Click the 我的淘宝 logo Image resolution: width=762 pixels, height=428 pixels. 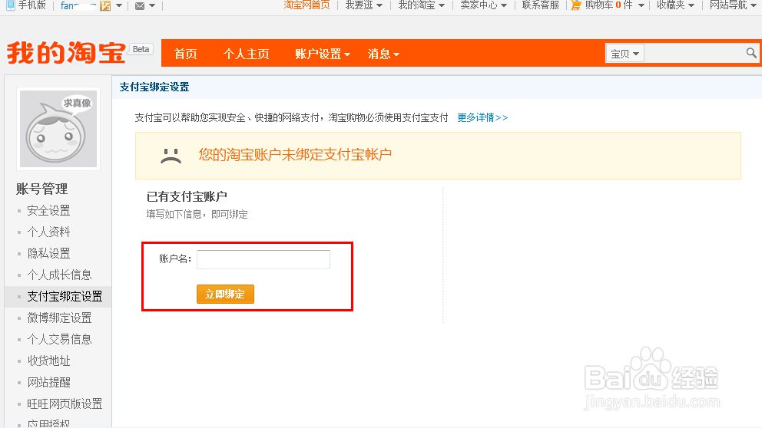point(67,52)
